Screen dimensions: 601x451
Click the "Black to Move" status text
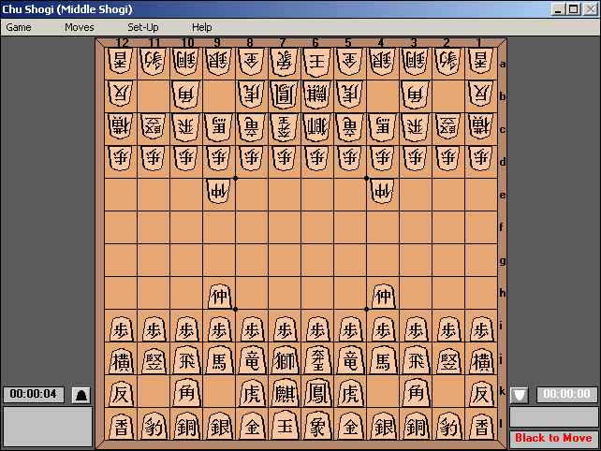coord(553,438)
